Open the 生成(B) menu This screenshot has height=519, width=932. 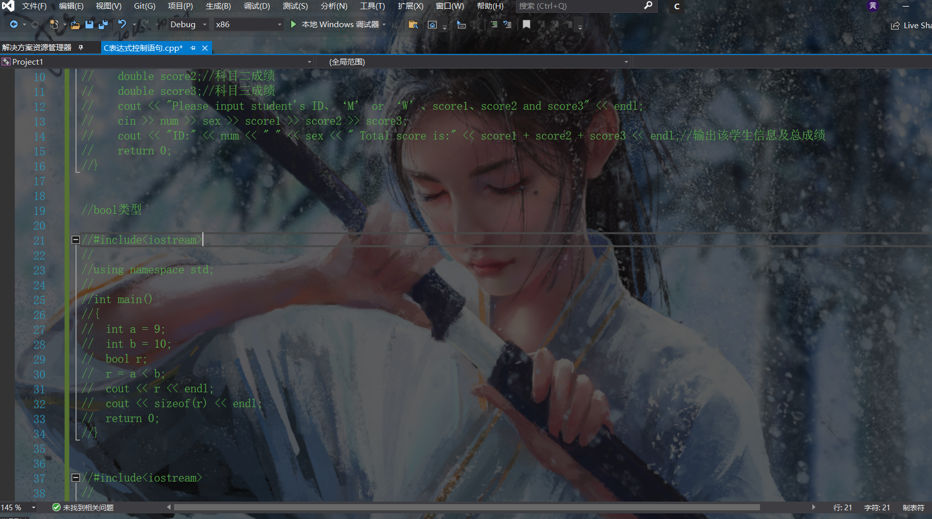click(218, 6)
